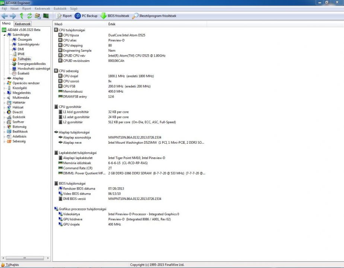Screen dimensions: 344x268
Task: Open the users icon in the toolbar
Action: coord(38,16)
